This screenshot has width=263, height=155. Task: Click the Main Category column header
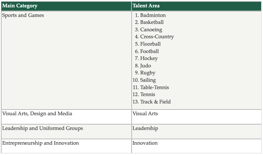(x=66, y=6)
